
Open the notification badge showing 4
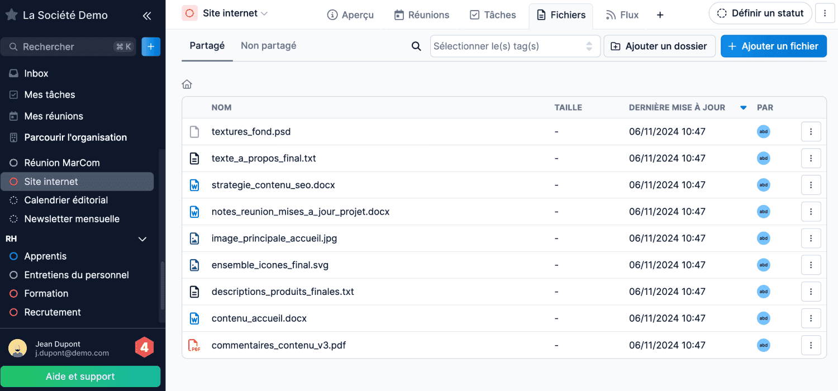pyautogui.click(x=144, y=347)
